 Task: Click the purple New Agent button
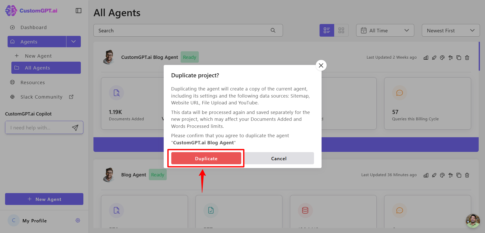(44, 199)
